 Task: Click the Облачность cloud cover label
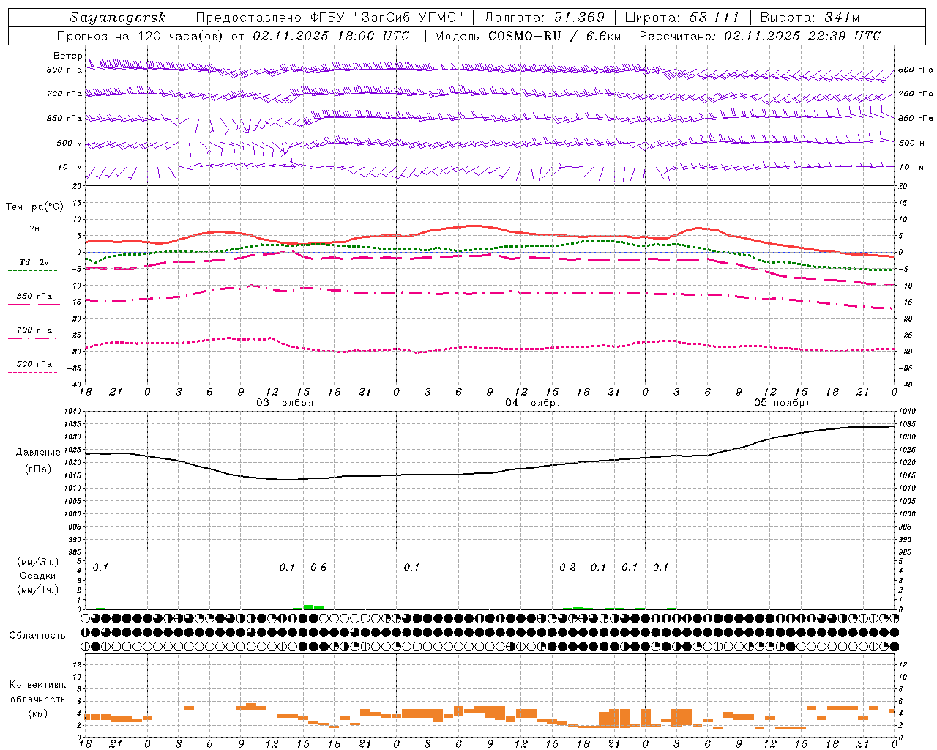pos(37,635)
